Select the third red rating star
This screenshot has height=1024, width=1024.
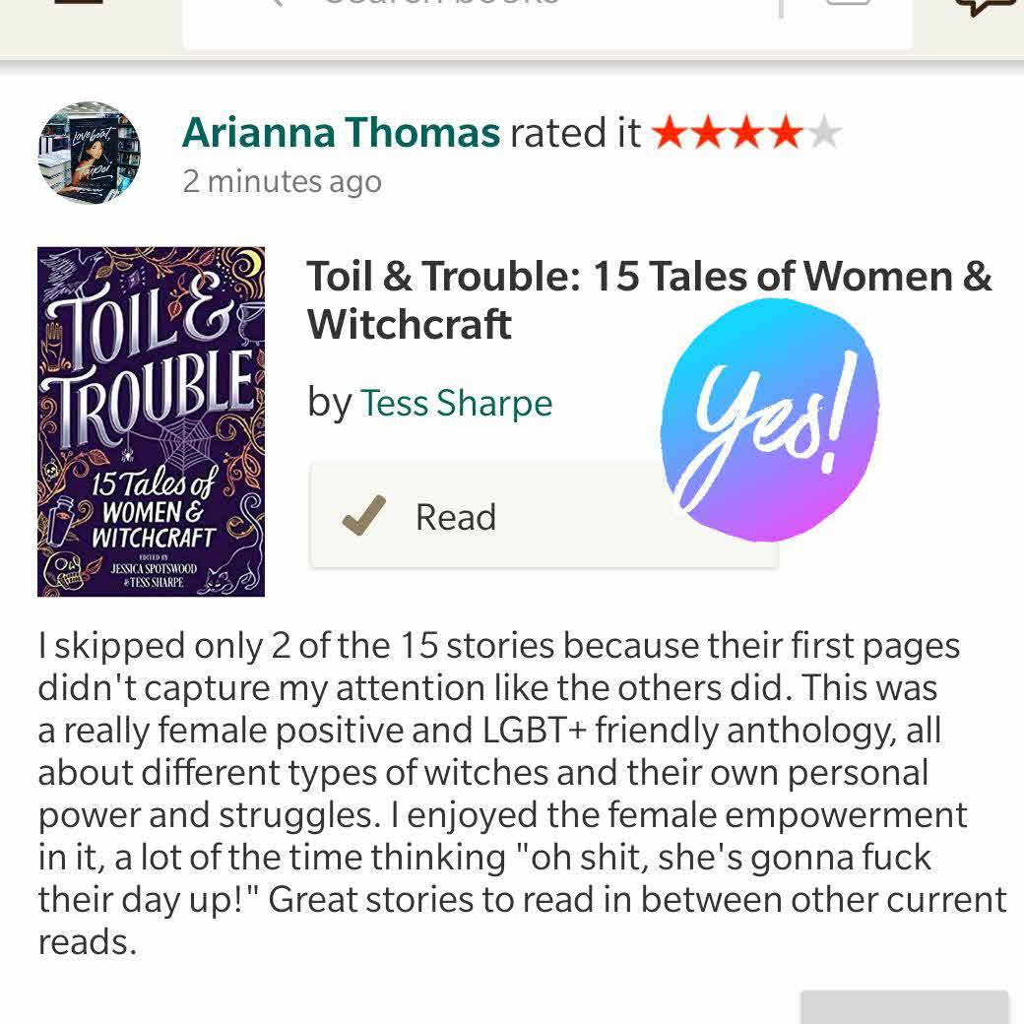pyautogui.click(x=747, y=133)
